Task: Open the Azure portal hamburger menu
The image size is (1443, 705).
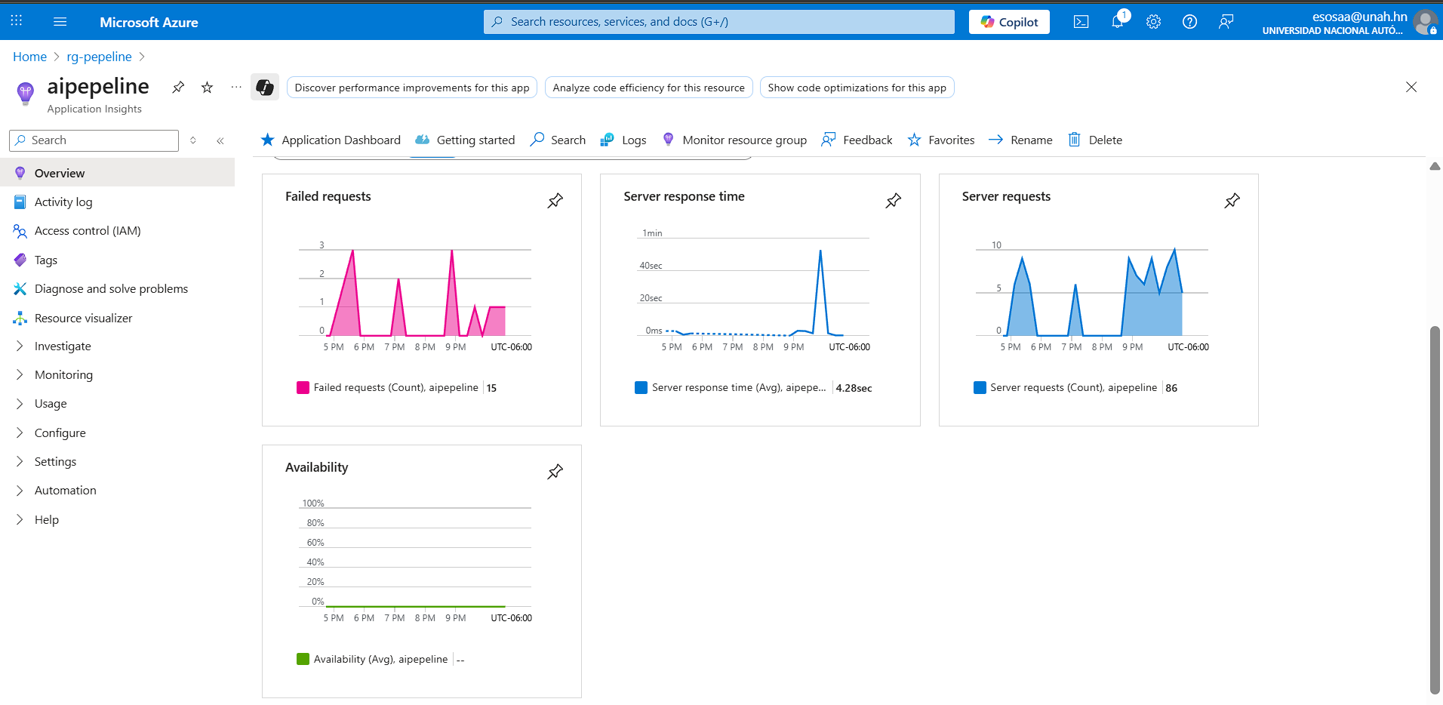Action: coord(60,22)
